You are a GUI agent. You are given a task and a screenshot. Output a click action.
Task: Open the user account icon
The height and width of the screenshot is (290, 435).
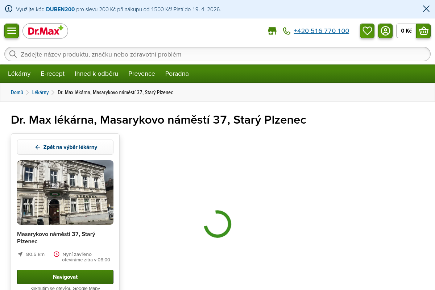coord(385,31)
